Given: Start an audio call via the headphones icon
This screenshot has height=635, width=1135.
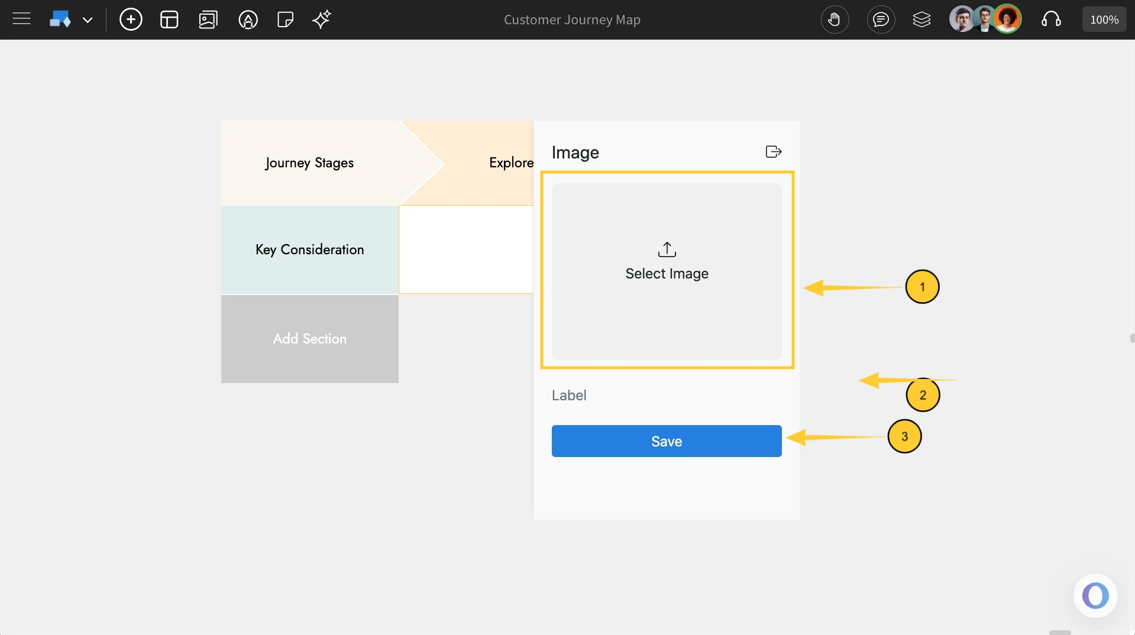Looking at the screenshot, I should (x=1052, y=20).
